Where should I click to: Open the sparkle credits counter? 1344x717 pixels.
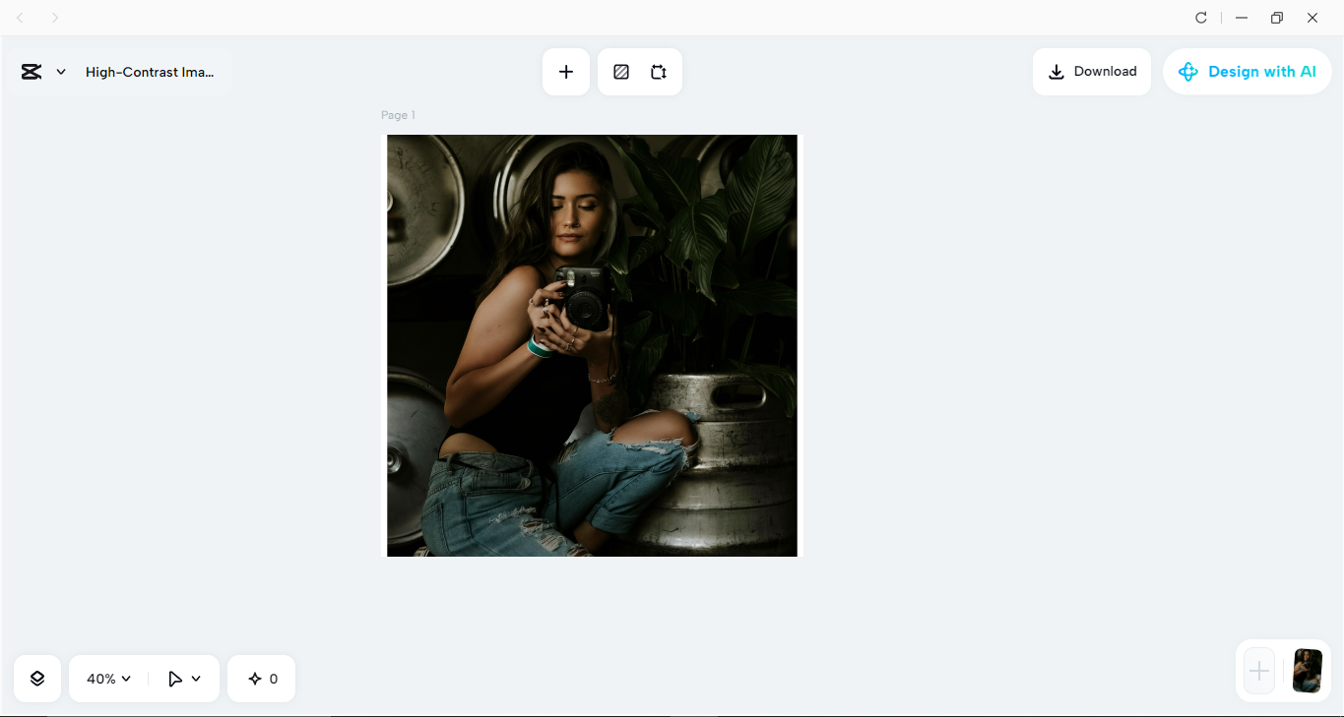tap(262, 679)
